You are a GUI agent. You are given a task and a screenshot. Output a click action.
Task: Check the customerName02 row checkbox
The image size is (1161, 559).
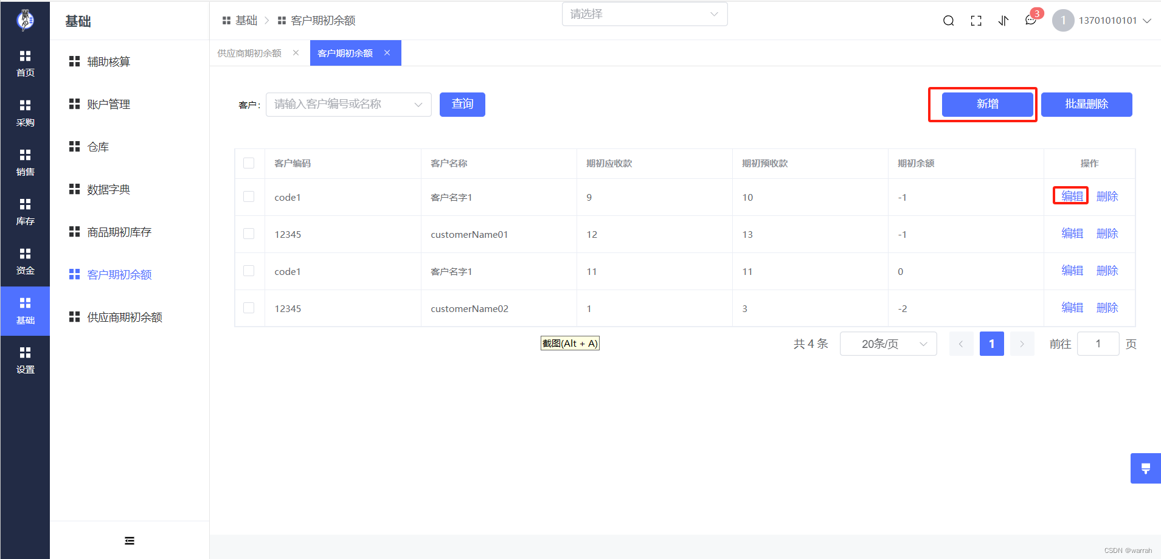pyautogui.click(x=249, y=308)
